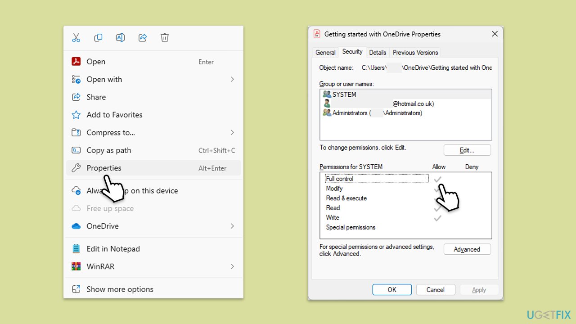The image size is (576, 324).
Task: Expand the OneDrive submenu arrow
Action: point(232,226)
